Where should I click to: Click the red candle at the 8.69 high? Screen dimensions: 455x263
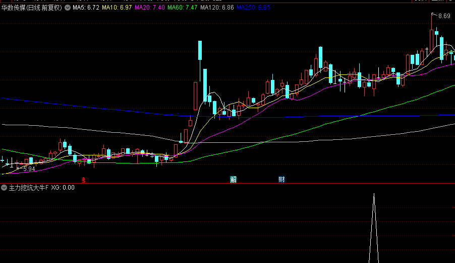(x=431, y=41)
